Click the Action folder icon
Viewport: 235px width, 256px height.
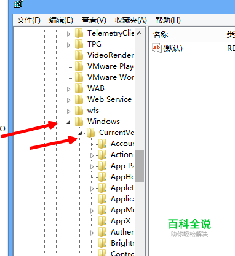(102, 155)
